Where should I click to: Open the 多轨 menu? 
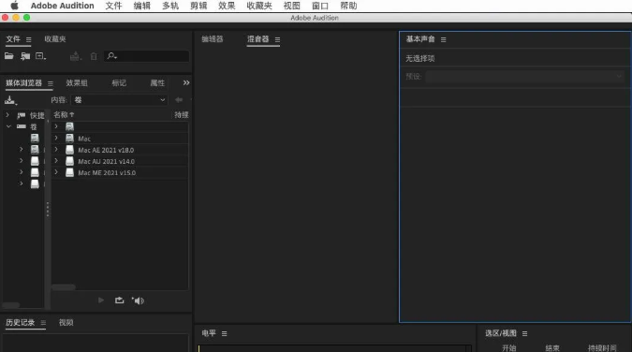pyautogui.click(x=170, y=6)
